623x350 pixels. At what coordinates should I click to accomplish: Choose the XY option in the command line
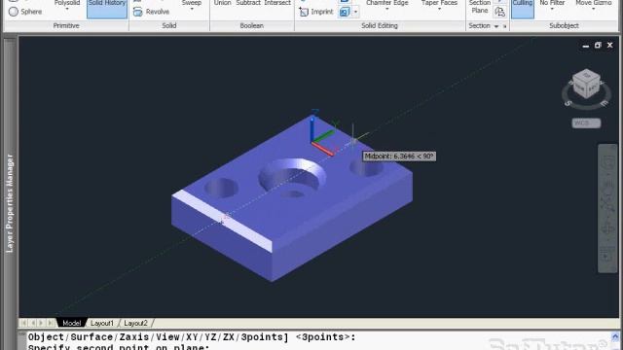click(x=192, y=337)
